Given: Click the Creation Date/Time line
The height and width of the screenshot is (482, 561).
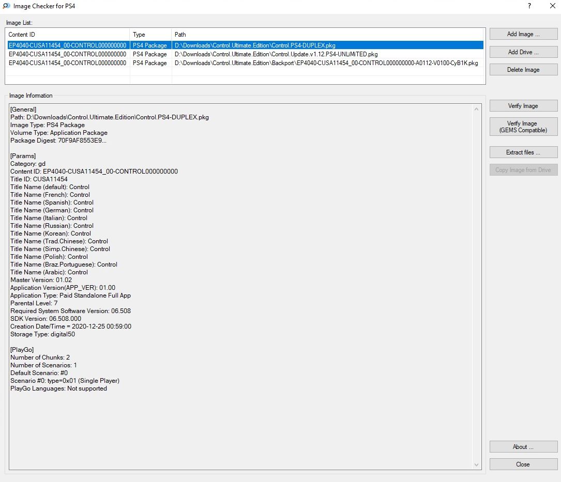Looking at the screenshot, I should tap(70, 326).
